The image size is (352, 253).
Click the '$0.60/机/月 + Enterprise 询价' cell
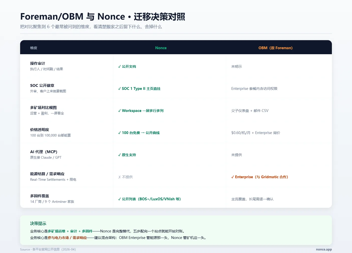coord(256,133)
